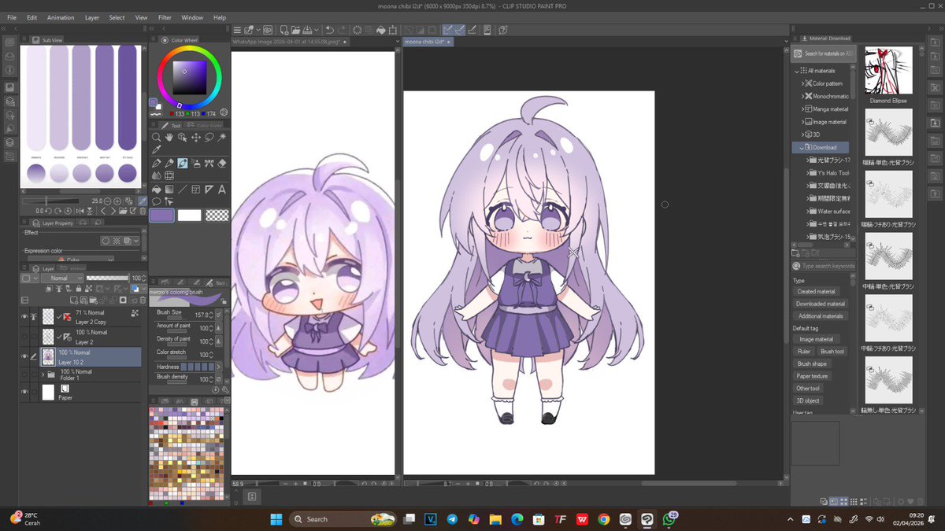Viewport: 945px width, 531px height.
Task: Expand the Manga material folder
Action: tap(802, 109)
